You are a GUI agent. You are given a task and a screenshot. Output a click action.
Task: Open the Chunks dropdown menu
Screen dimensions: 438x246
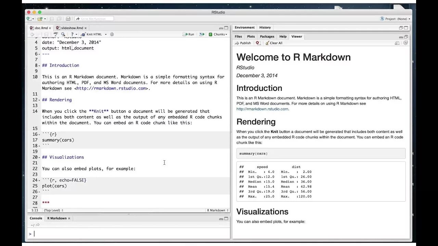(218, 34)
